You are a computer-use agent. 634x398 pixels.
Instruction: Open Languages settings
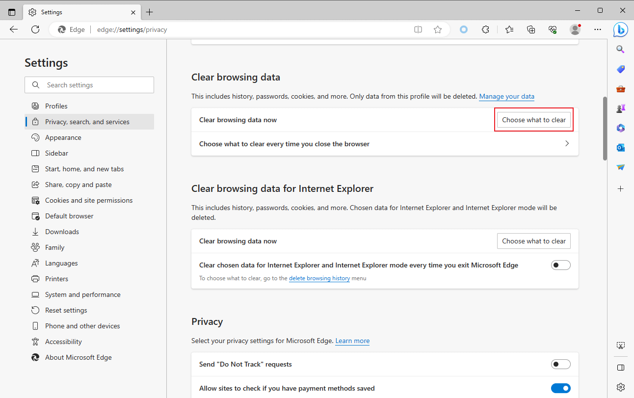coord(89,263)
